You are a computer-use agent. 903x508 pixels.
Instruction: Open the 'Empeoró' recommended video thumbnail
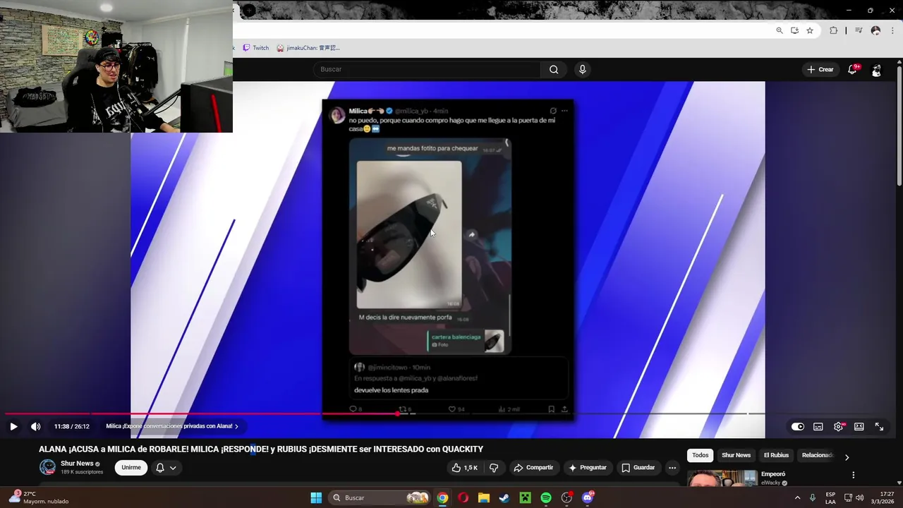click(x=722, y=479)
